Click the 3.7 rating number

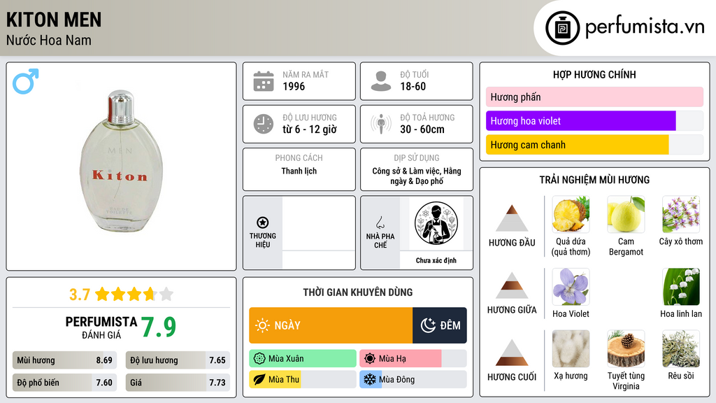[80, 295]
